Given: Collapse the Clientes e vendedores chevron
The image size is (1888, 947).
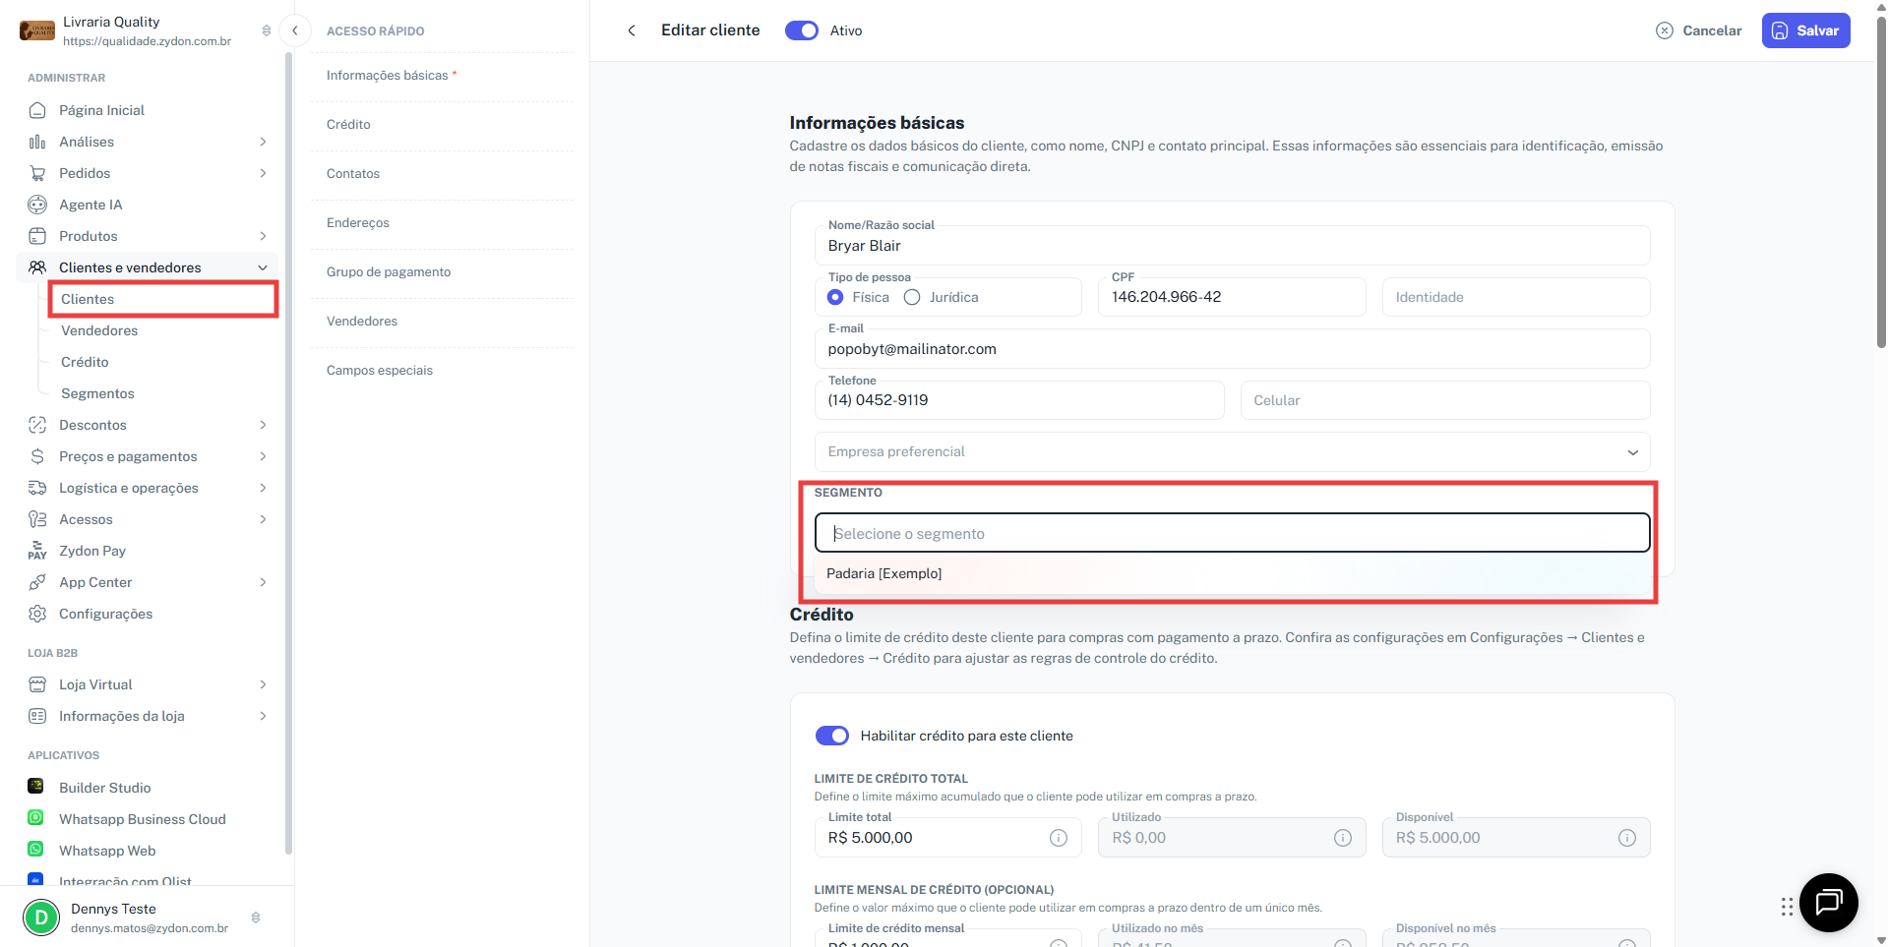Looking at the screenshot, I should pyautogui.click(x=263, y=267).
